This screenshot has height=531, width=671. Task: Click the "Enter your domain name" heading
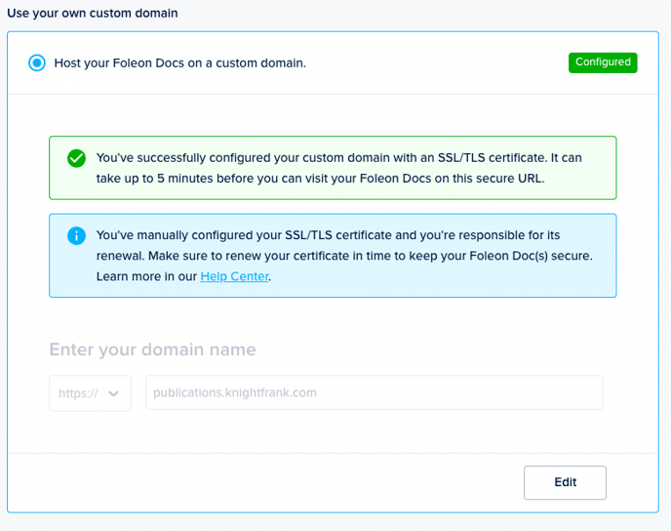click(152, 349)
